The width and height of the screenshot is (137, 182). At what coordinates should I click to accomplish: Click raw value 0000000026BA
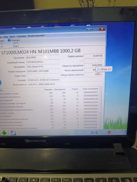(90, 115)
